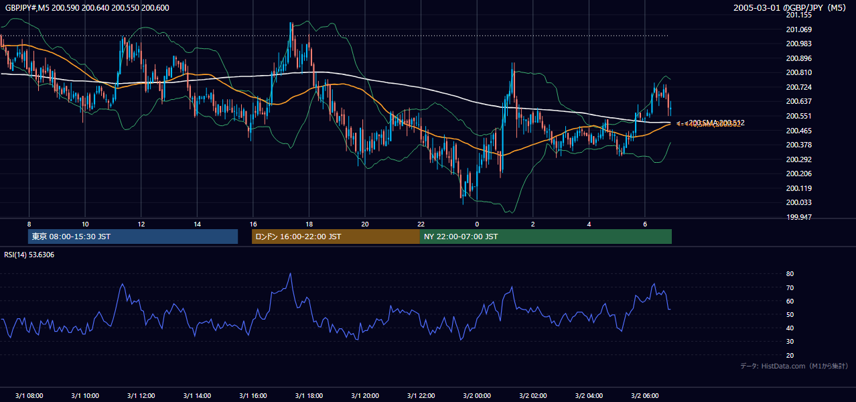This screenshot has height=402, width=856.
Task: Click the bottom time label 3/1 14:00
Action: point(197,396)
